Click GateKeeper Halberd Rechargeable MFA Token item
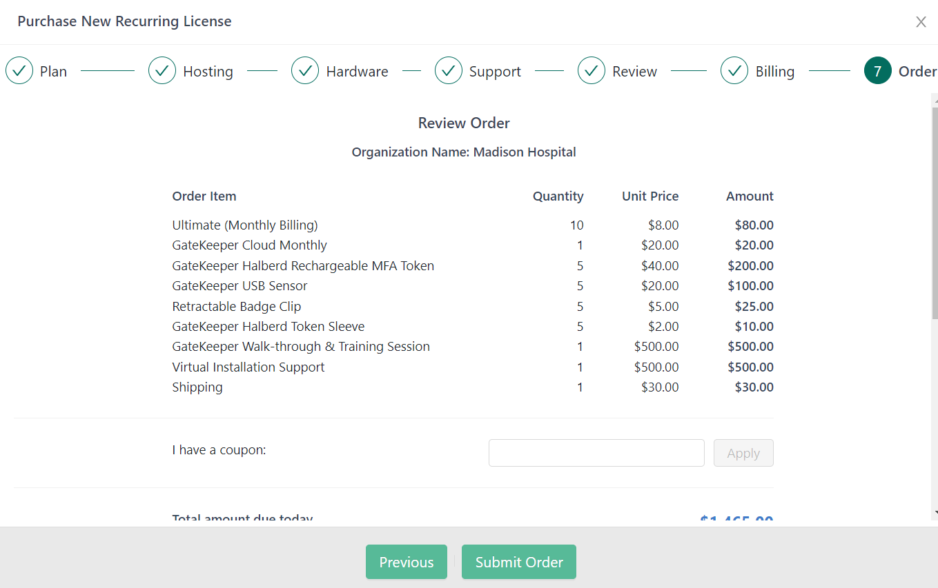 coord(303,266)
